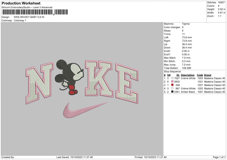
Task: Click thread code 1037 in stop row 3
Action: tap(200, 85)
